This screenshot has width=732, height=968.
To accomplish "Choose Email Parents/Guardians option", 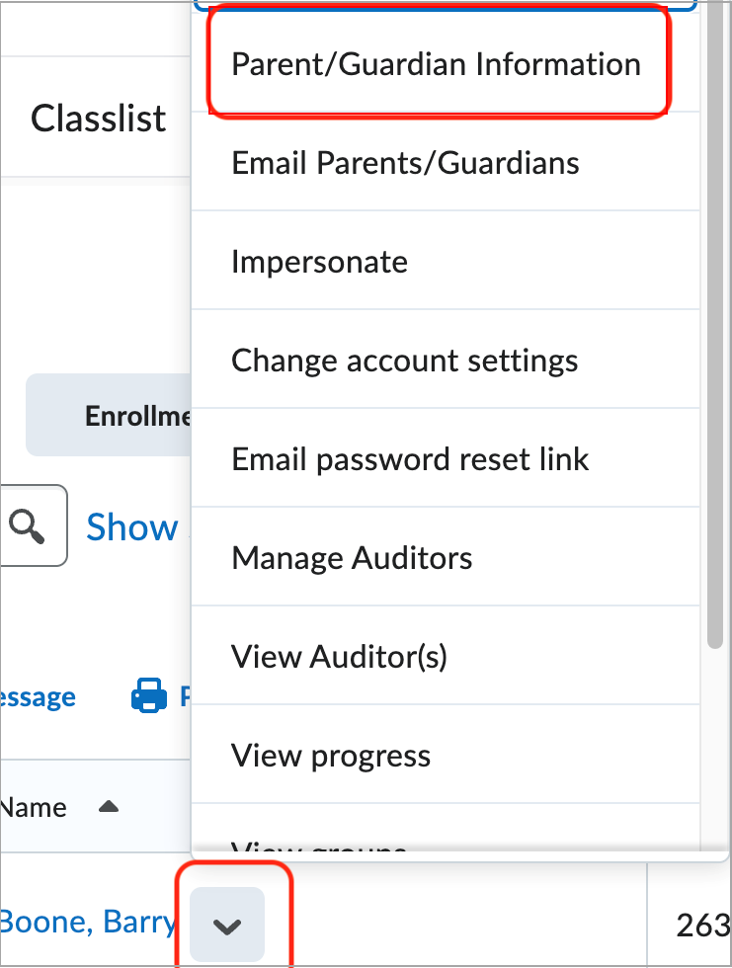I will pyautogui.click(x=405, y=162).
